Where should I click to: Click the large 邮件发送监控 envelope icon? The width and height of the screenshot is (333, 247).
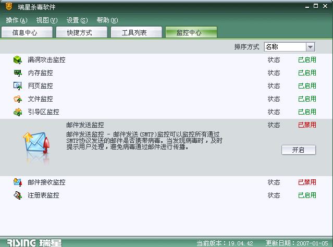pyautogui.click(x=36, y=142)
